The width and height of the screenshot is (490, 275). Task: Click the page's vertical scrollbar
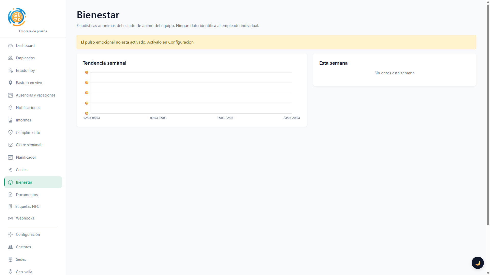(488, 115)
